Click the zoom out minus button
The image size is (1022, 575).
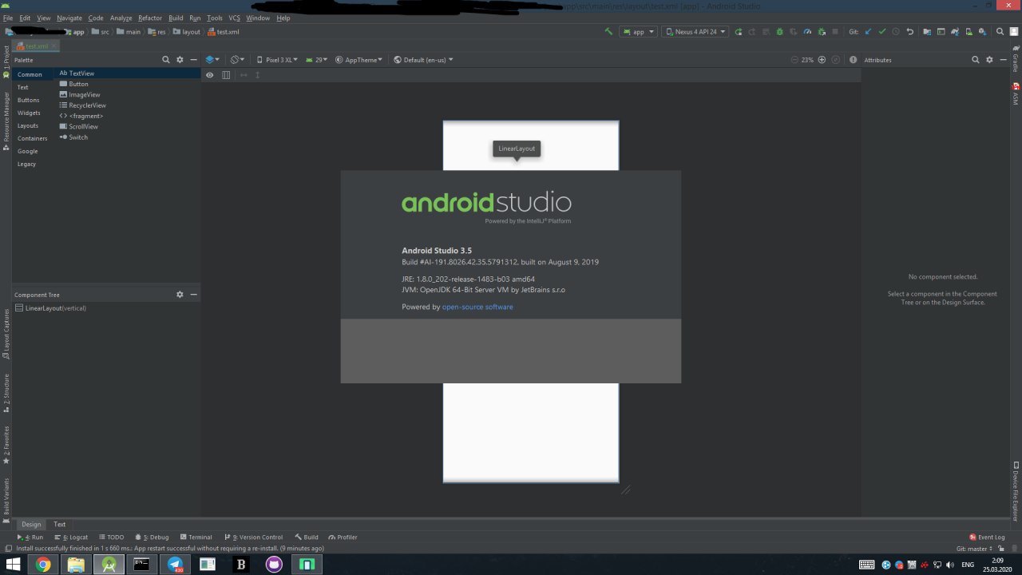click(794, 60)
